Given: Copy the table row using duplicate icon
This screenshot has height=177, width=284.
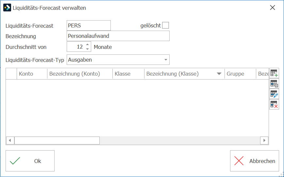Looking at the screenshot, I should pyautogui.click(x=274, y=84).
